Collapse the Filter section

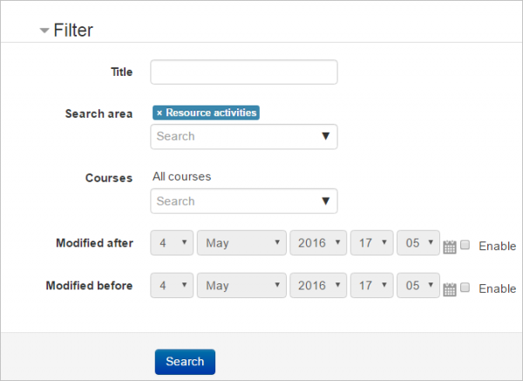(44, 31)
